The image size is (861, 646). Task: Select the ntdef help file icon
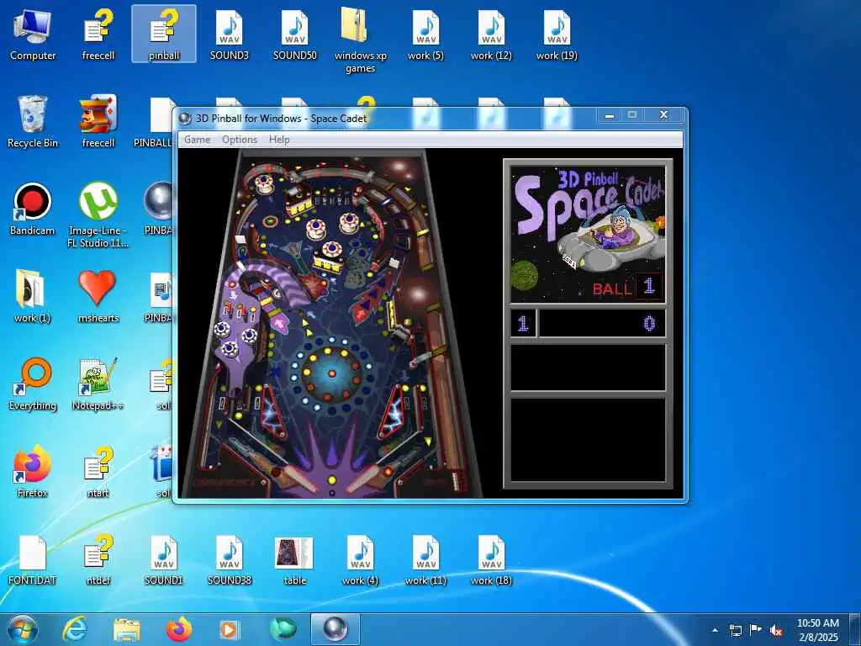coord(98,559)
